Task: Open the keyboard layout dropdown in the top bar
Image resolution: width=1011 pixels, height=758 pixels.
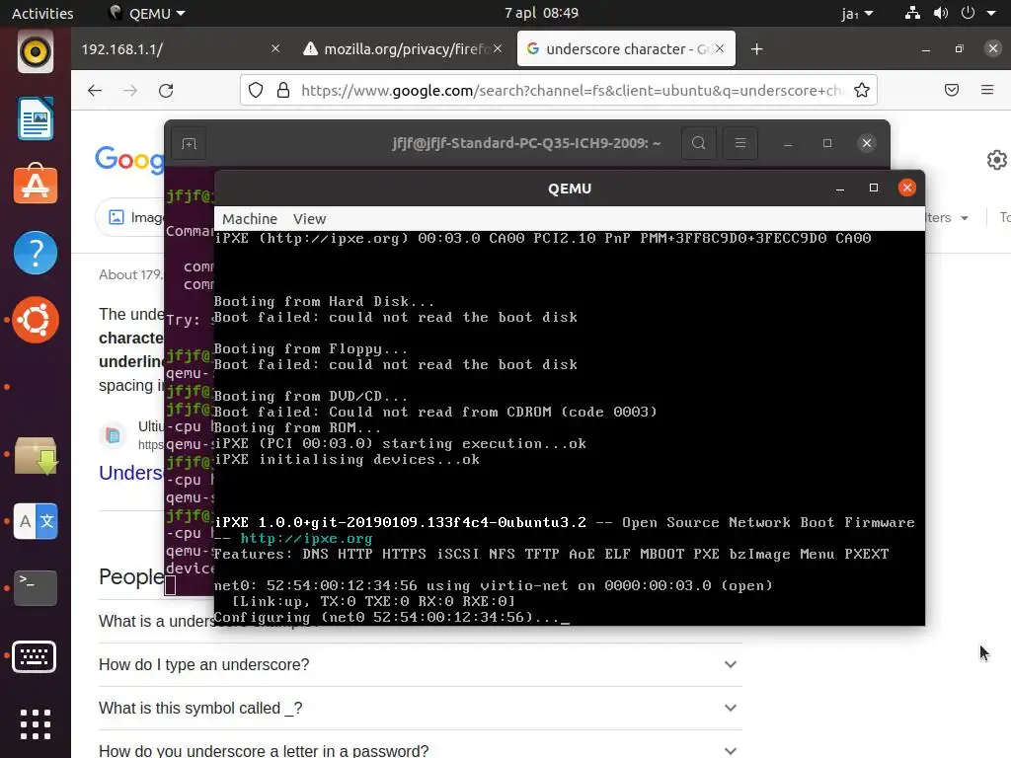Action: [858, 13]
